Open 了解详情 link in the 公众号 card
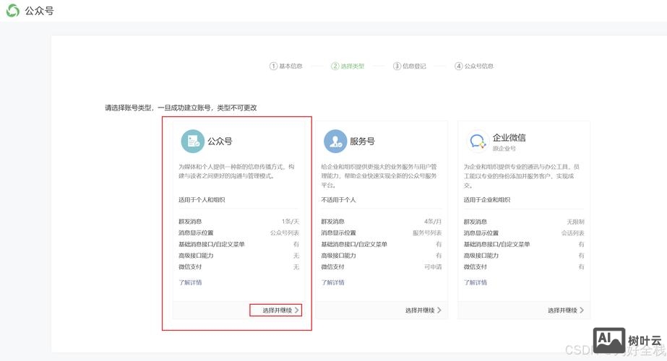The width and height of the screenshot is (667, 361). (190, 282)
